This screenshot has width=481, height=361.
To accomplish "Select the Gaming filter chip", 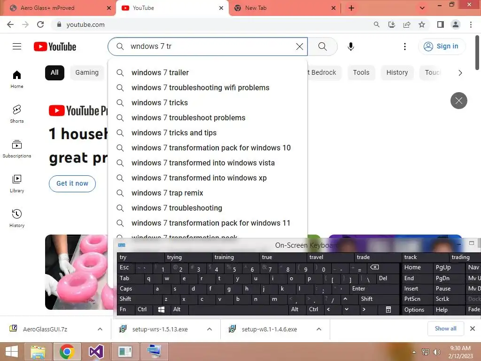I will 87,73.
